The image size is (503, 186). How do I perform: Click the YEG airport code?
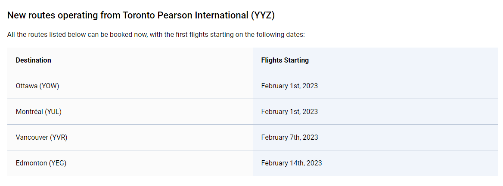(x=58, y=163)
